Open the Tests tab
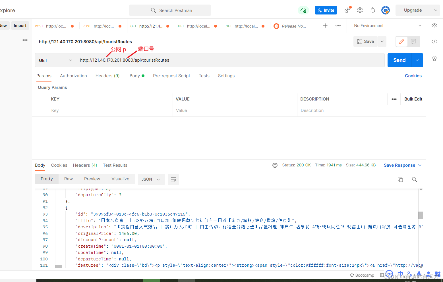The image size is (443, 282). tap(204, 76)
